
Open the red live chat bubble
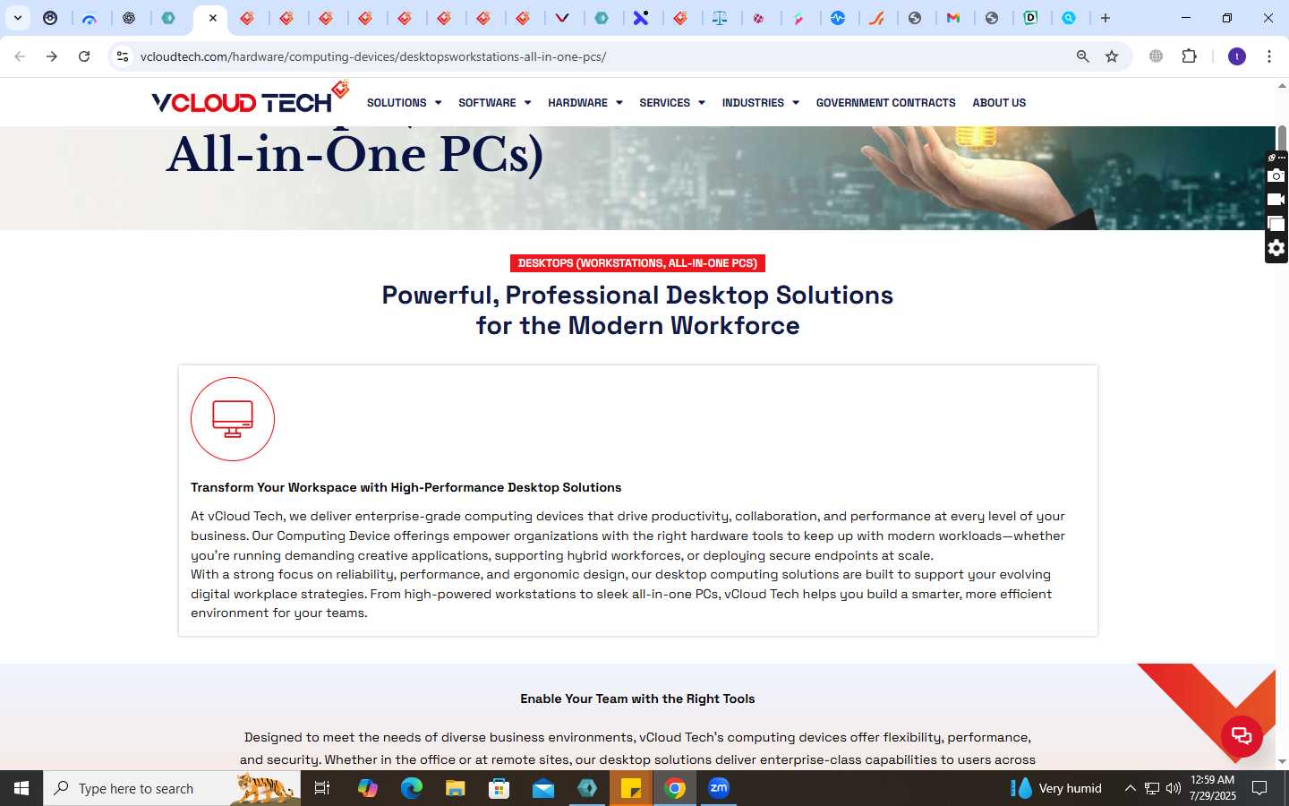pyautogui.click(x=1242, y=736)
